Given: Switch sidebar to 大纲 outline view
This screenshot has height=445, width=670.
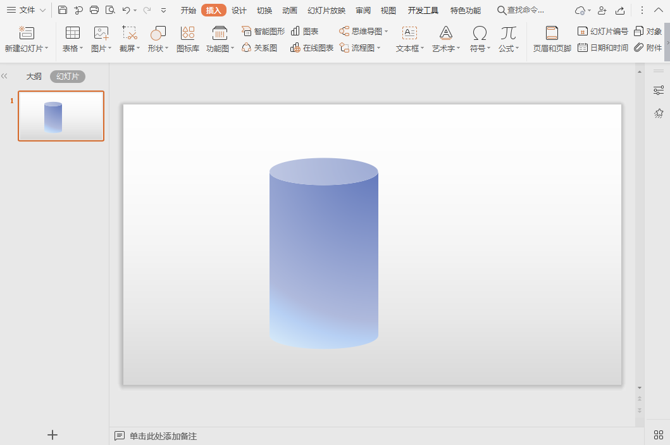Looking at the screenshot, I should point(34,77).
